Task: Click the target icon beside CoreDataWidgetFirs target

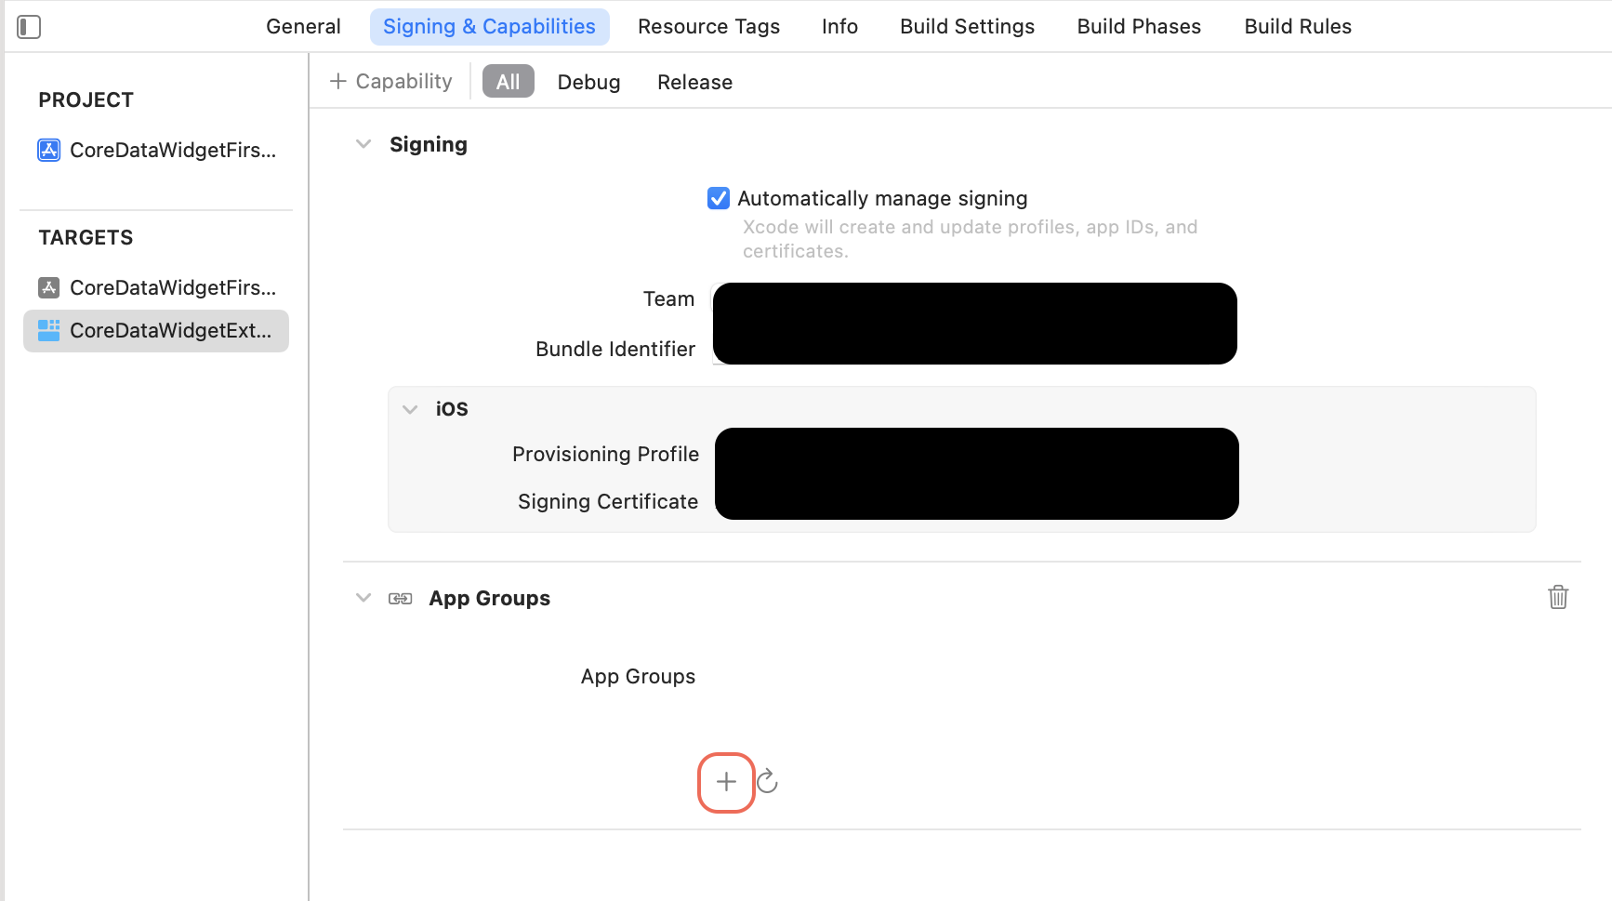Action: (48, 287)
